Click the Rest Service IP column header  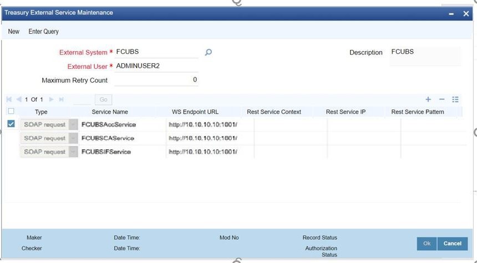point(346,112)
